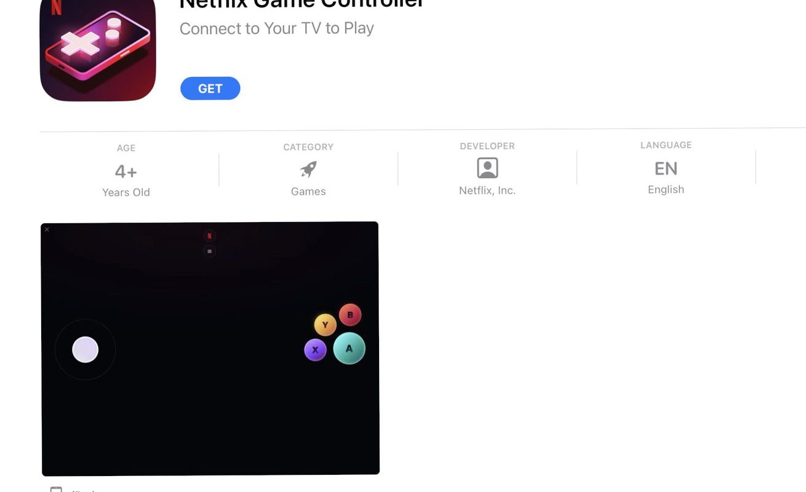This screenshot has height=492, width=806.
Task: Click the Netflix N logo inside the screenshot
Action: [209, 236]
